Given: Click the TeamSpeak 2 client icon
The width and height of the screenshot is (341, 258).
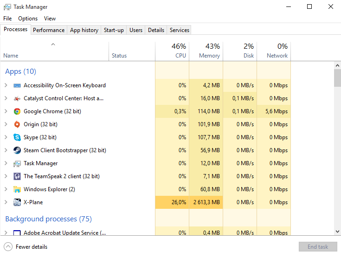Looking at the screenshot, I should click(17, 176).
